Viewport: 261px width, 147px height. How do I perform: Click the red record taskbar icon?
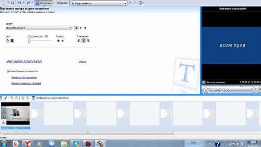pyautogui.click(x=88, y=144)
